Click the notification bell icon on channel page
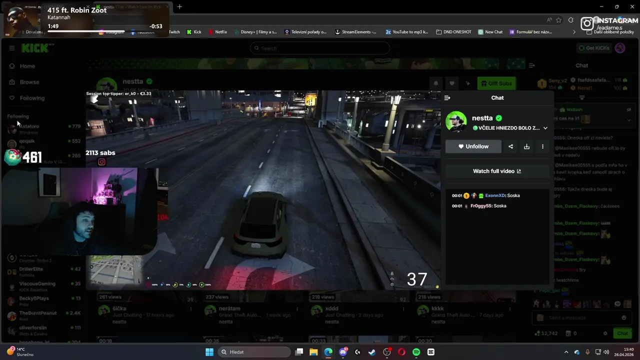This screenshot has width=640, height=360. tap(435, 83)
